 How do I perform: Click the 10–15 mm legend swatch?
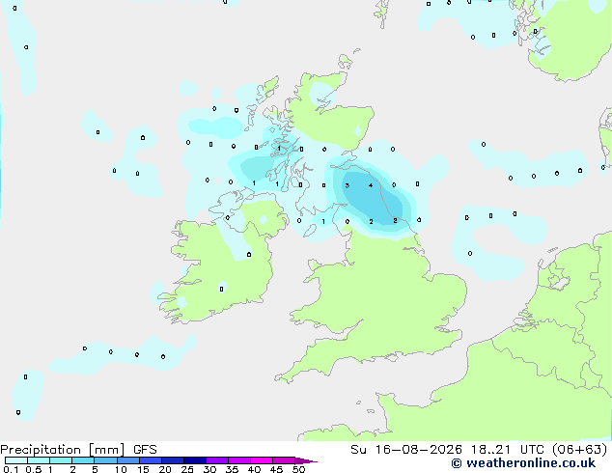point(127,460)
